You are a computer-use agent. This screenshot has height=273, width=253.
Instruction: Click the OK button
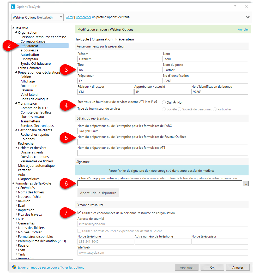point(212,267)
